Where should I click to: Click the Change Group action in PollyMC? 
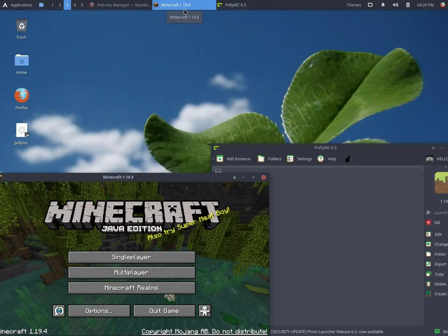pos(437,244)
